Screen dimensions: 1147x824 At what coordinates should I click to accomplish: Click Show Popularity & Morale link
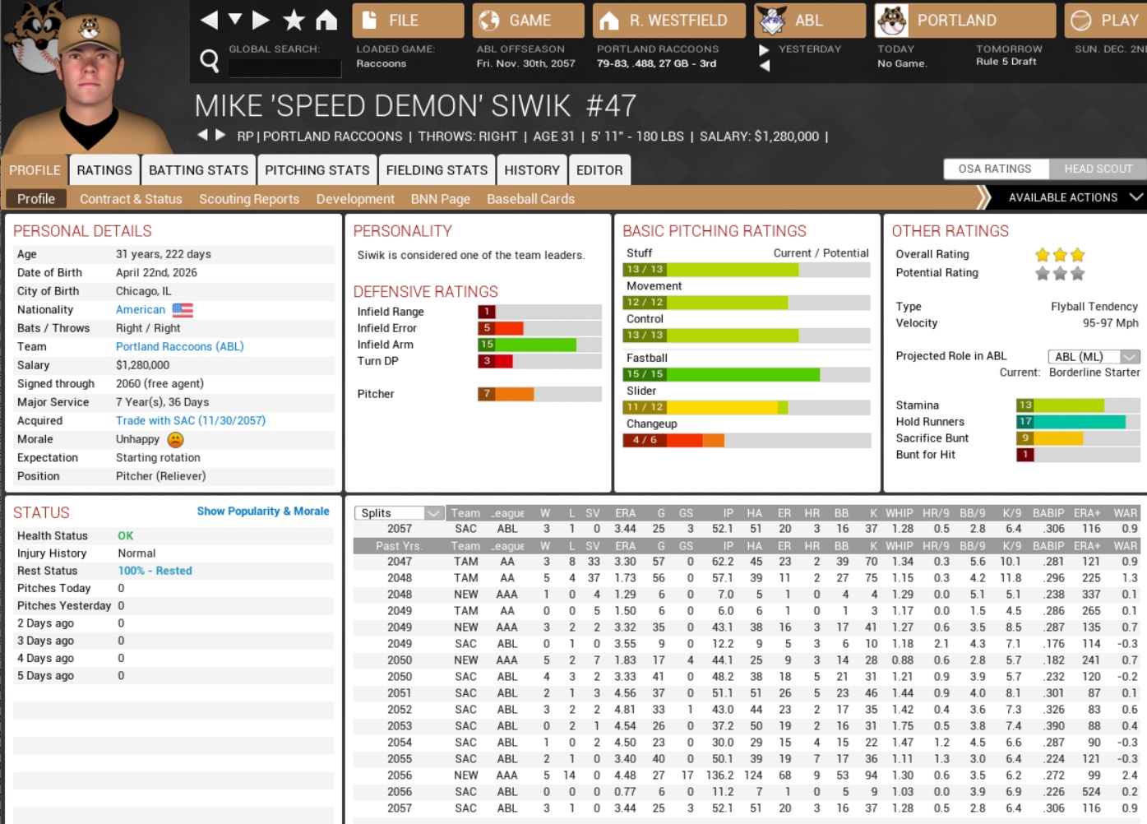coord(262,512)
